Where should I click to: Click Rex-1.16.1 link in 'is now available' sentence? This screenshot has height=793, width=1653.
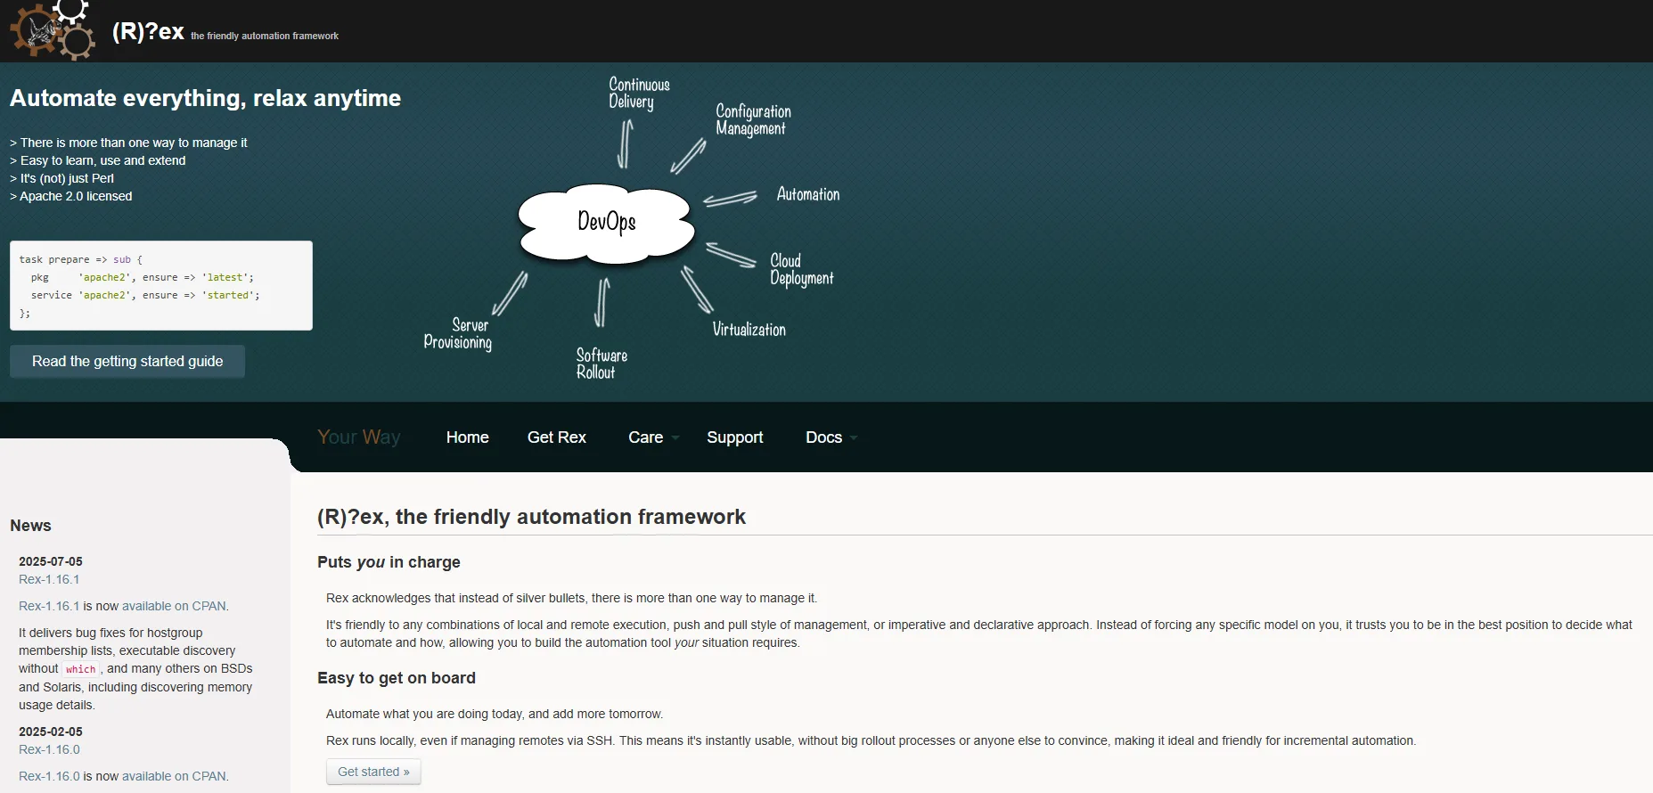(x=49, y=606)
